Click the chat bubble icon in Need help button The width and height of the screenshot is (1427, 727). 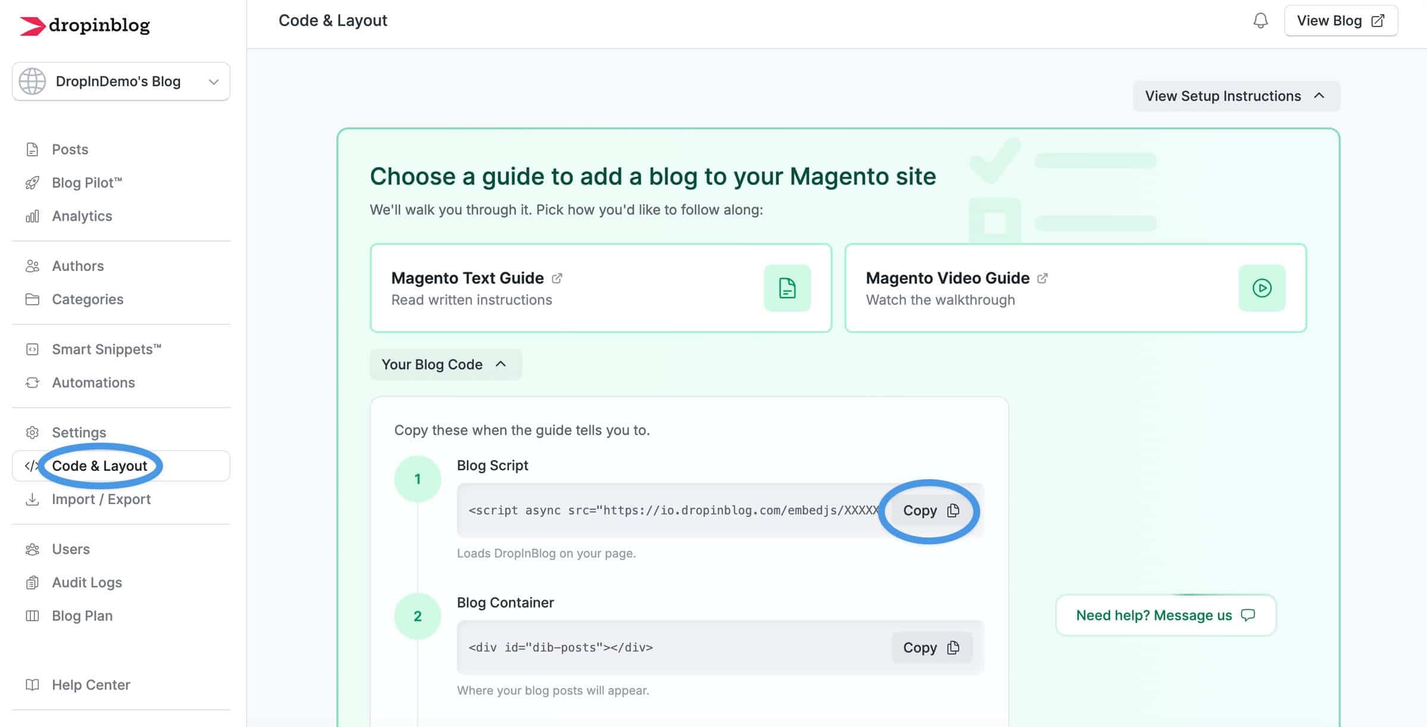pos(1248,615)
